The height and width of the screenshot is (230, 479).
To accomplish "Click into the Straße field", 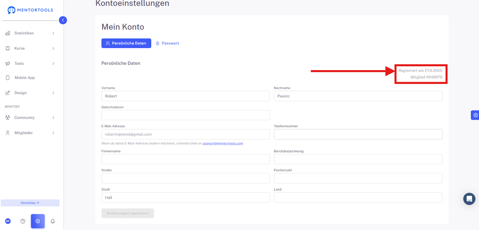I will click(x=186, y=178).
